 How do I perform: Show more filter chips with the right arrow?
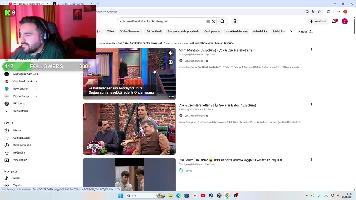point(291,31)
